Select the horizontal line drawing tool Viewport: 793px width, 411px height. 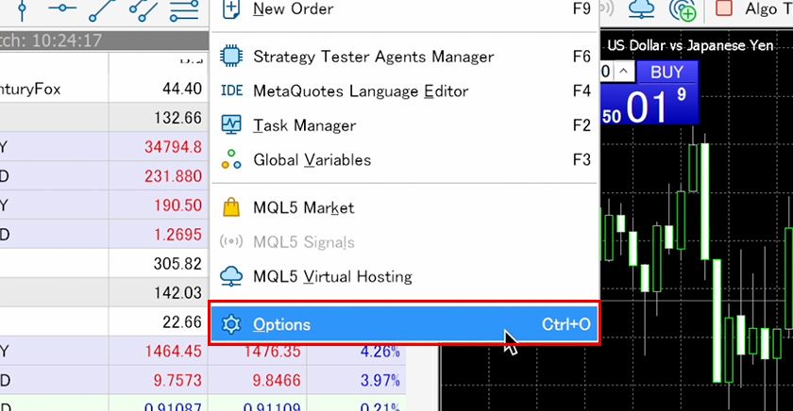(61, 9)
